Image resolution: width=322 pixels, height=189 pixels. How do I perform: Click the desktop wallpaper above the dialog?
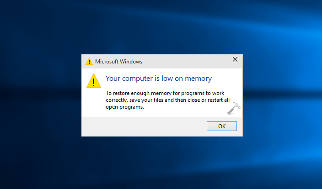click(x=160, y=27)
